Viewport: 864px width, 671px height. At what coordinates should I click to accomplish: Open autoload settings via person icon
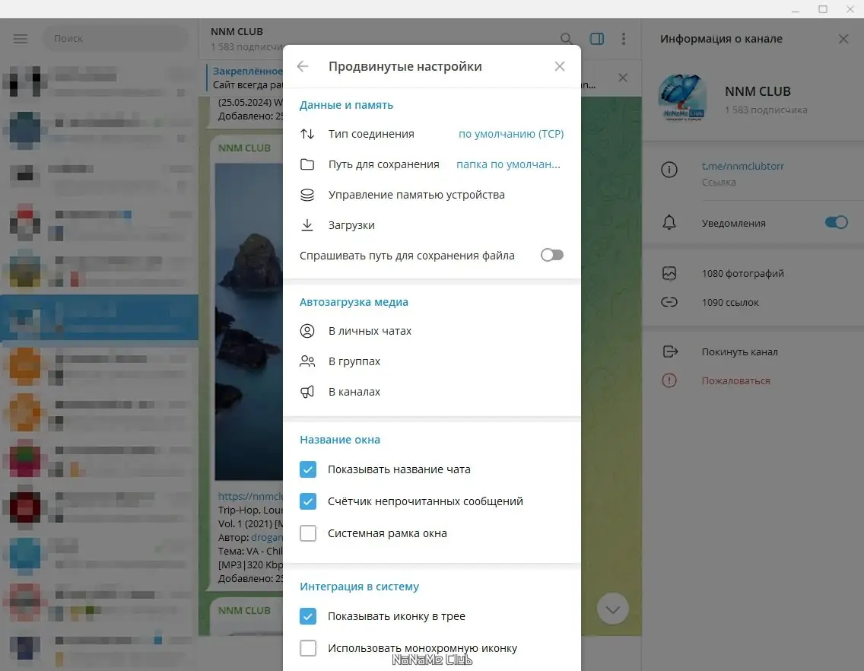[307, 330]
